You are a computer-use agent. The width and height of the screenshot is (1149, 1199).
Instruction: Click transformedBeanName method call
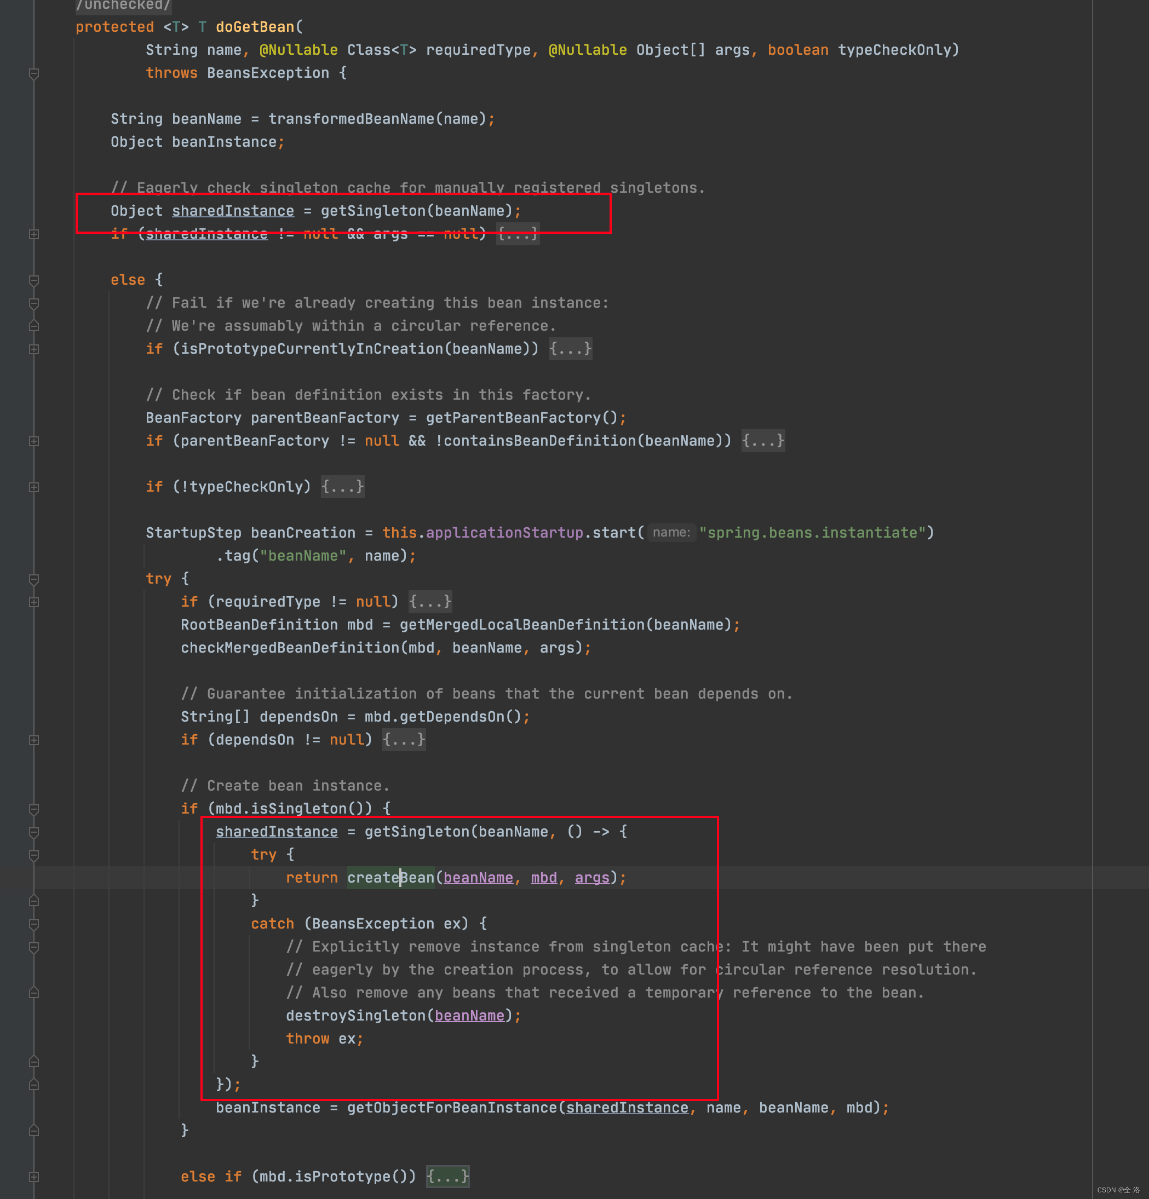[x=351, y=119]
